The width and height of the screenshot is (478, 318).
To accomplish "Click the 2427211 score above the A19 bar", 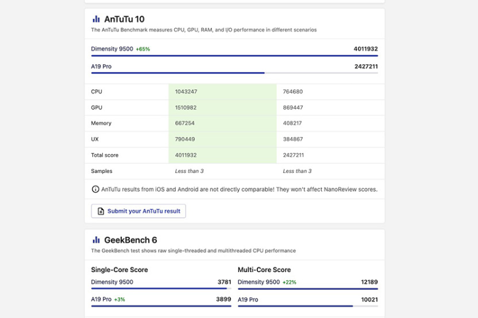I will [366, 66].
